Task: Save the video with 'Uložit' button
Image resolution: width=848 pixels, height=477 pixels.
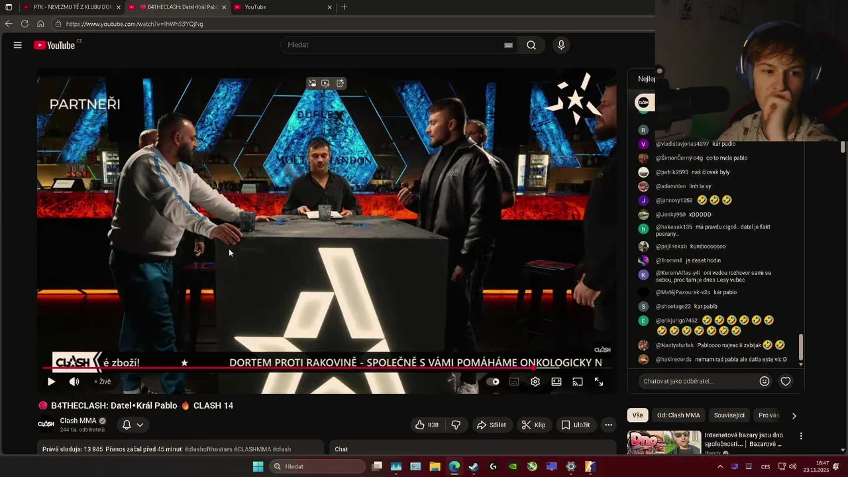Action: (575, 425)
